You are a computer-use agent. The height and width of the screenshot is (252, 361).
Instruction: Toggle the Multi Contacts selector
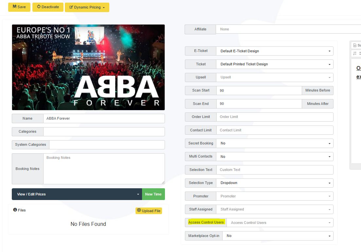point(274,157)
